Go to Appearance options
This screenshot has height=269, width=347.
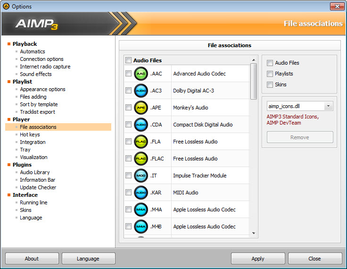tap(43, 89)
